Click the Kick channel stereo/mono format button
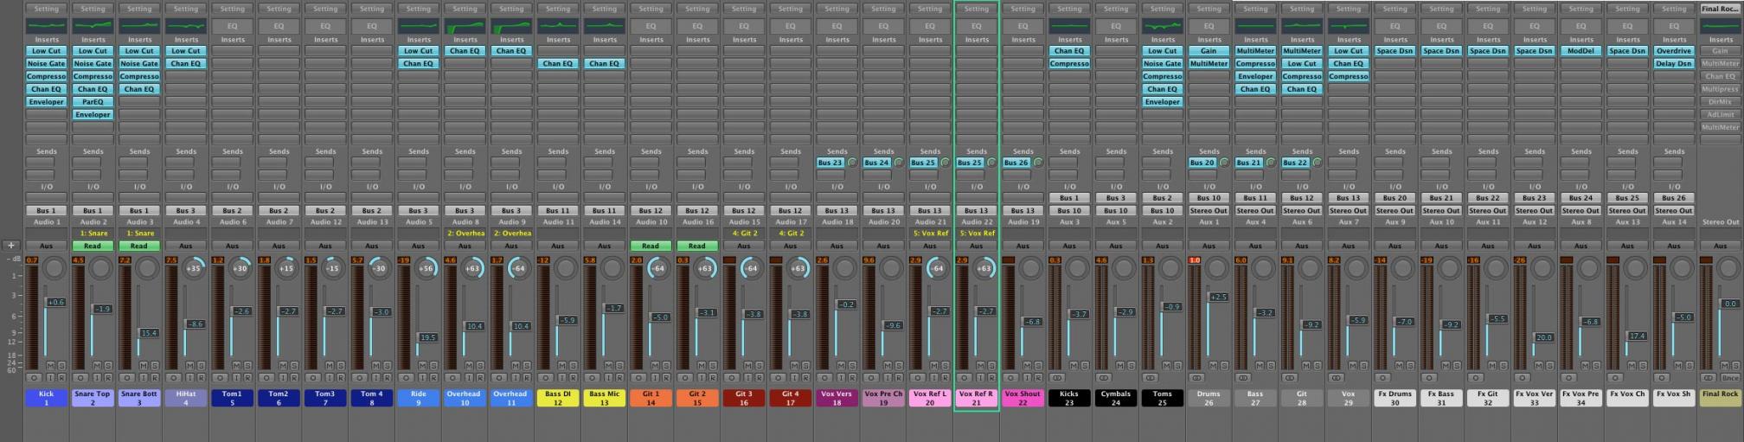The height and width of the screenshot is (442, 1744). (35, 378)
